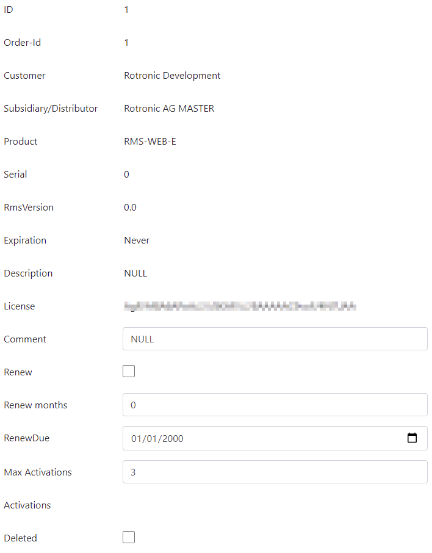Image resolution: width=432 pixels, height=553 pixels.
Task: Click the Comment label
Action: pos(24,339)
